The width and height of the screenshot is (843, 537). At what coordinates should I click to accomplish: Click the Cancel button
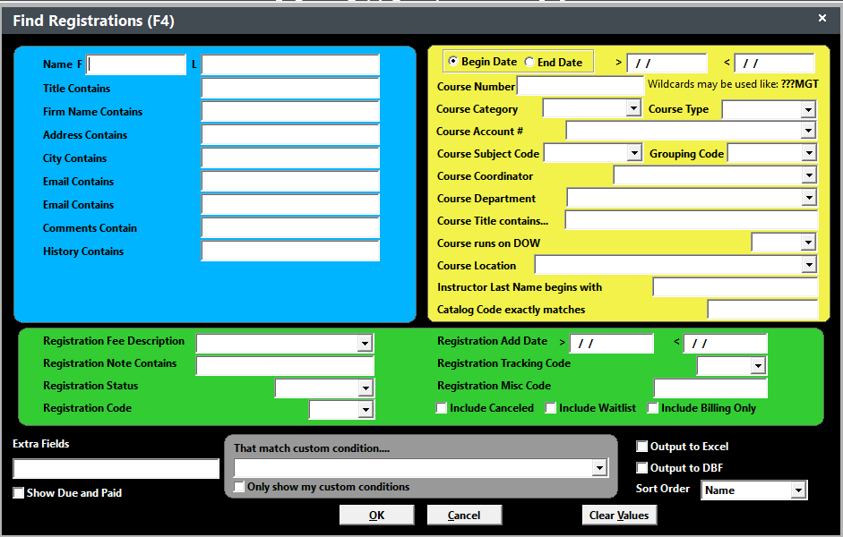pyautogui.click(x=464, y=515)
